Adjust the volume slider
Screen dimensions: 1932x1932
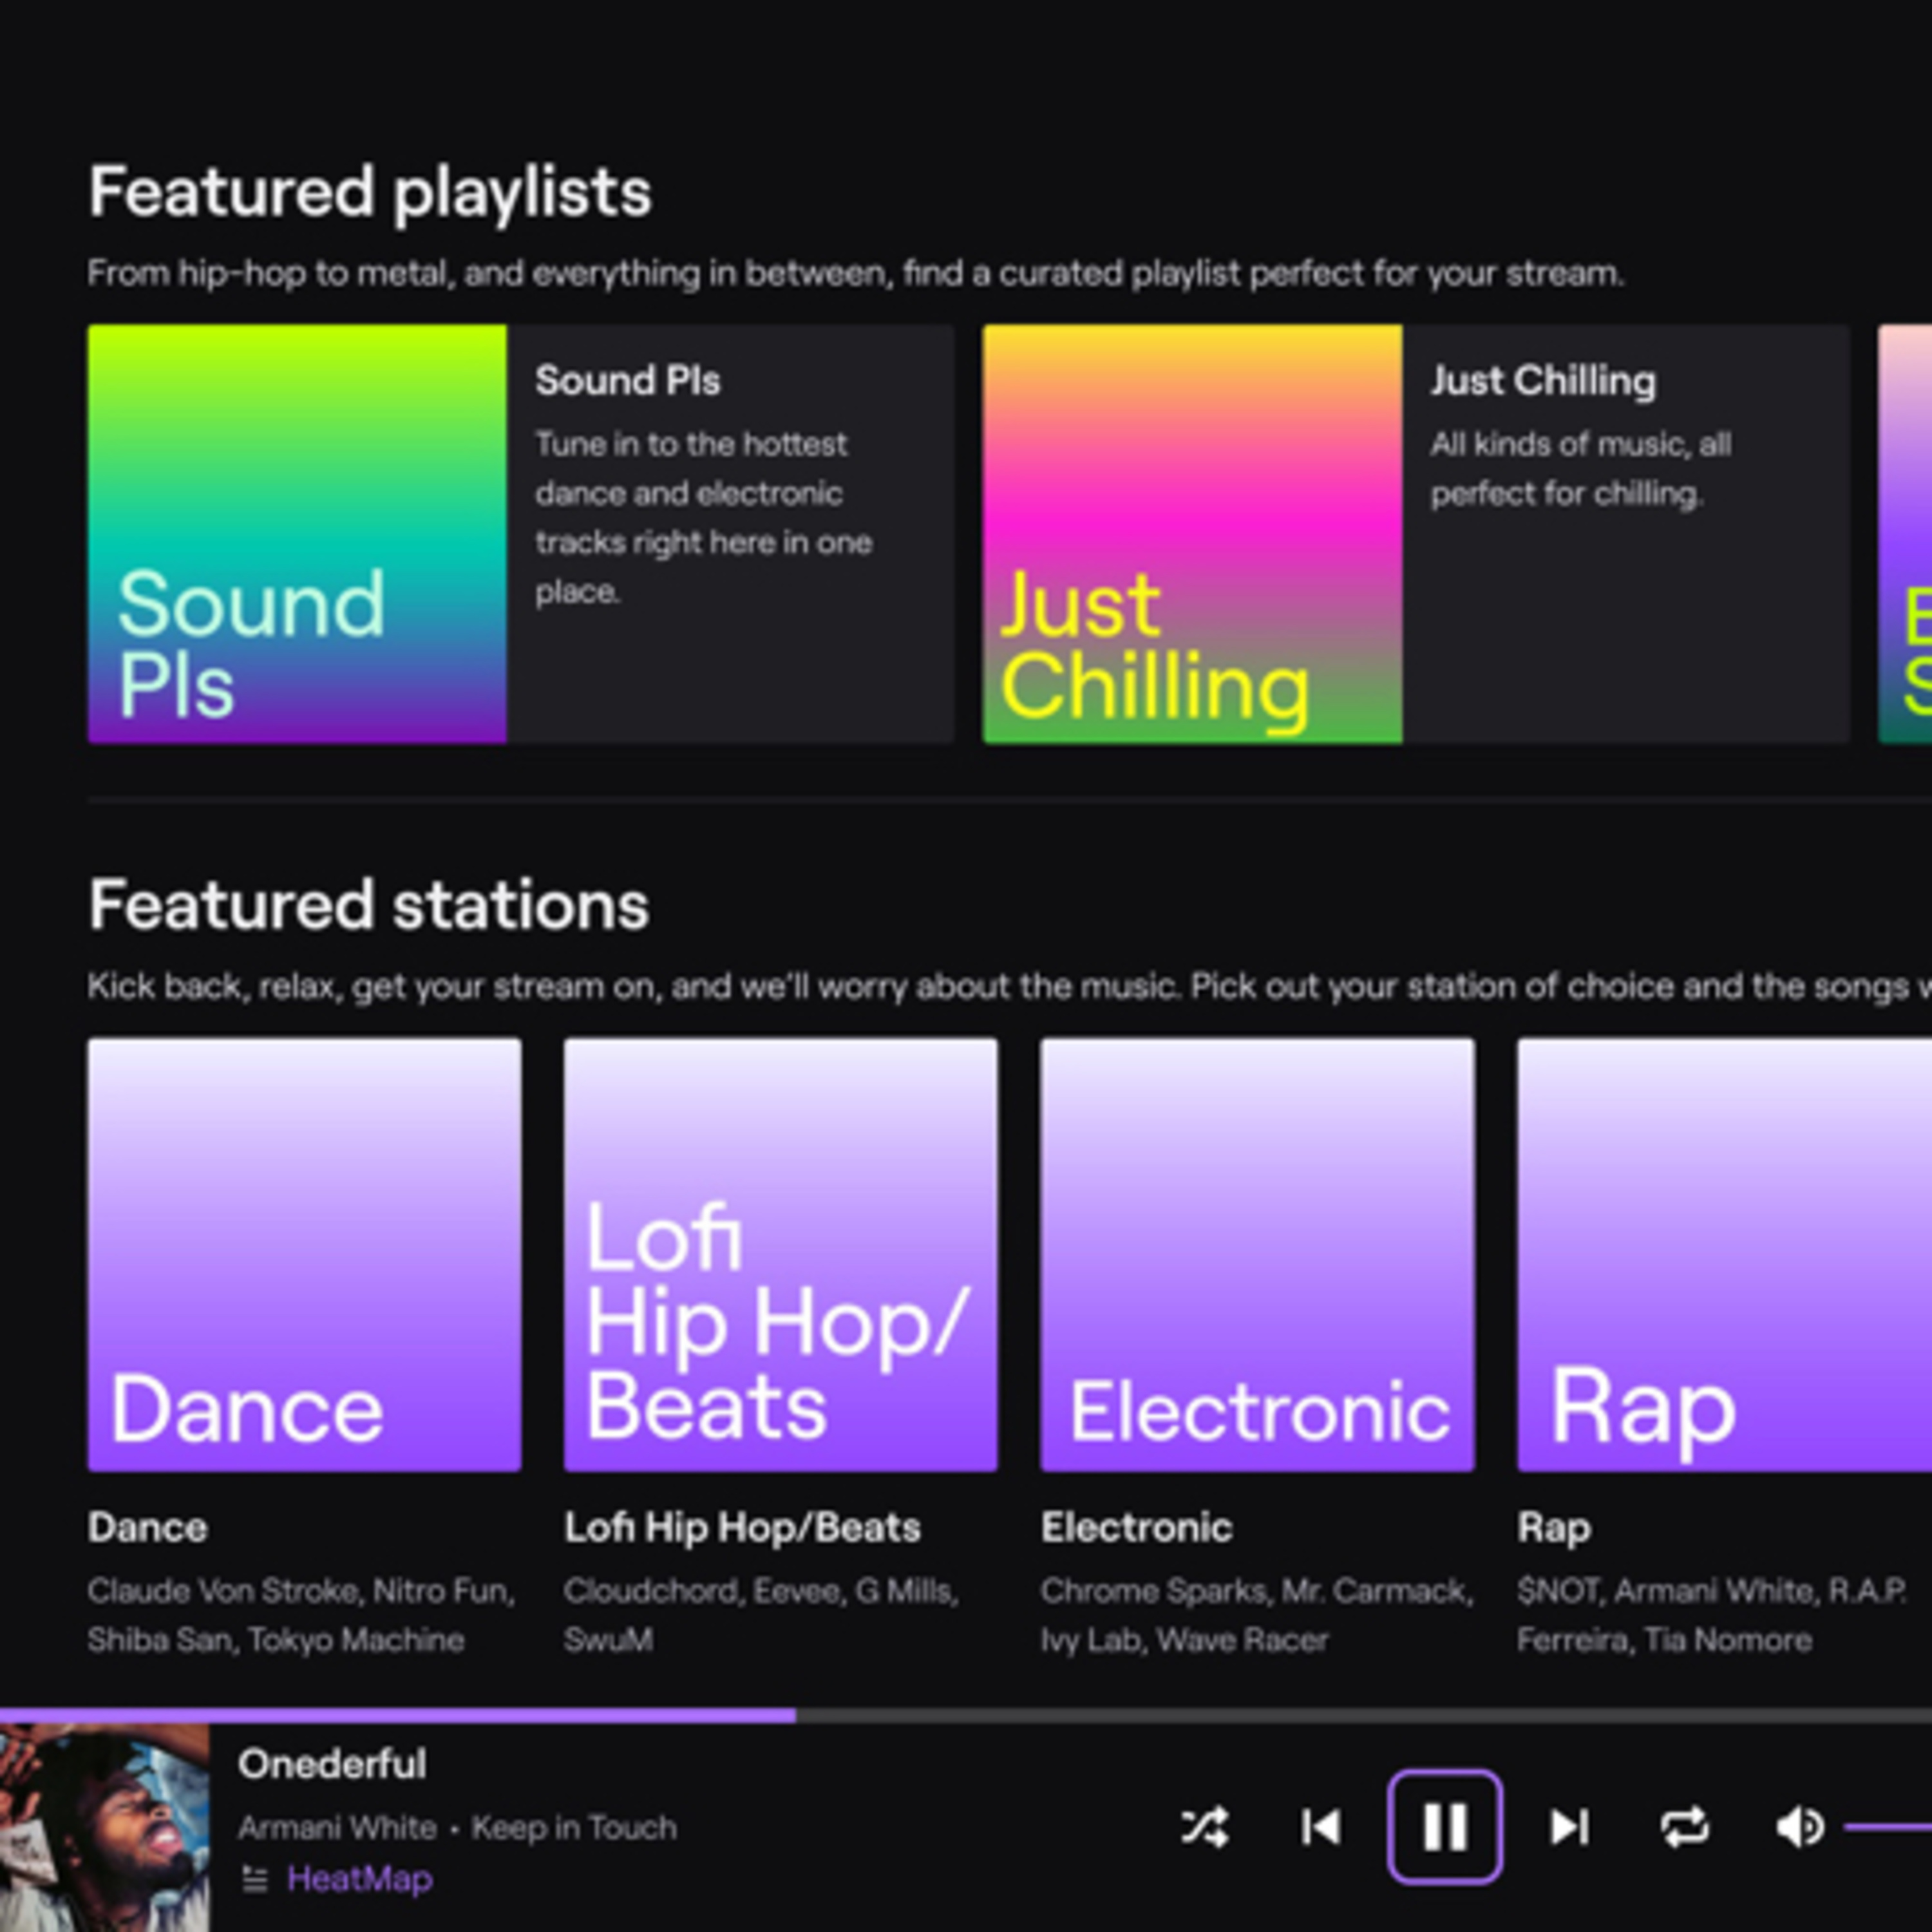(1890, 1827)
